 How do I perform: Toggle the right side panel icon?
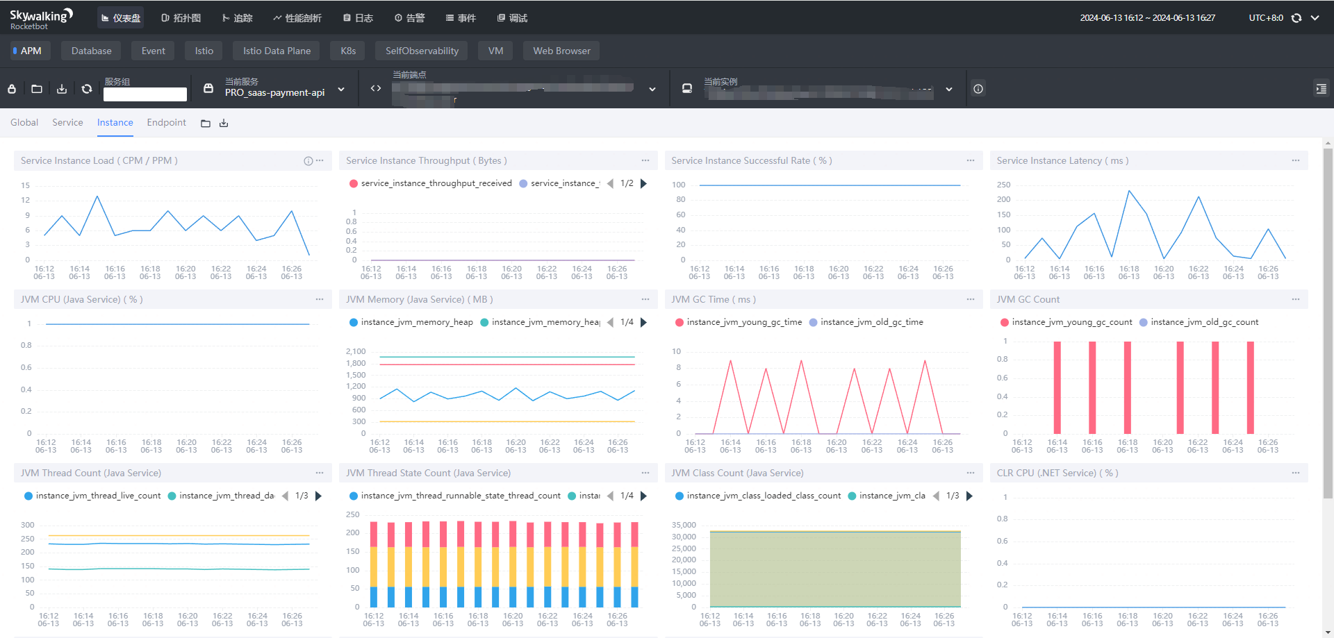click(1321, 89)
